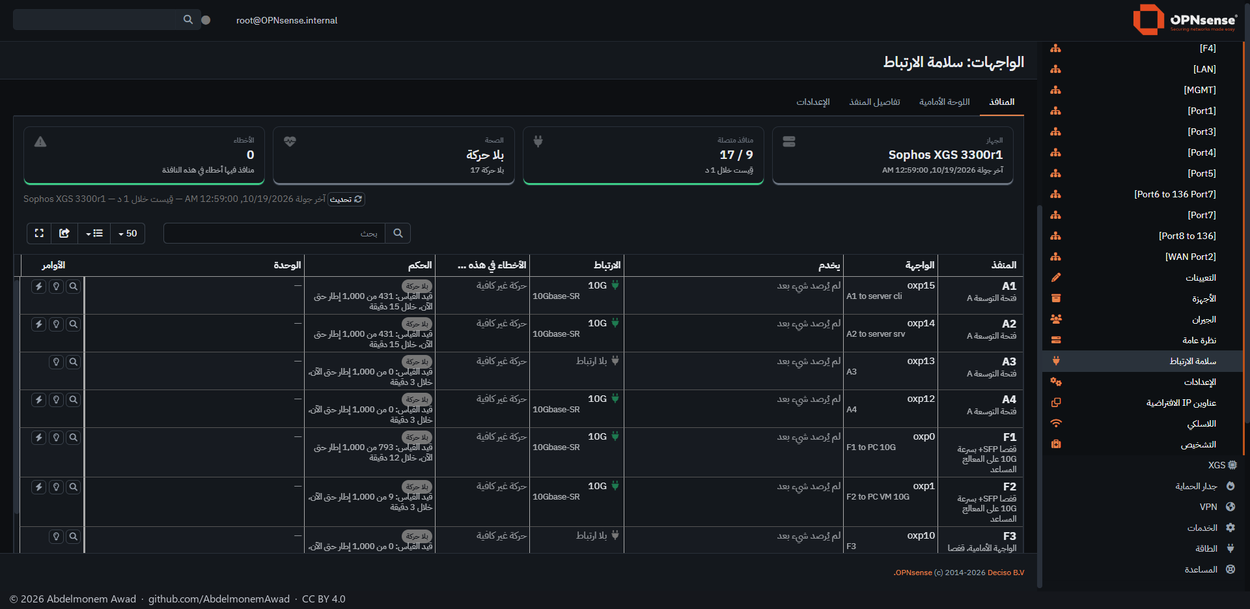
Task: Select the المنافذ tab
Action: 1001,102
